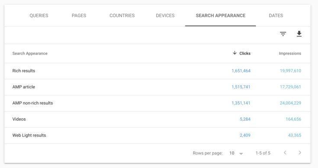Open the AMP article row
Screen dimensions: 318x168
click(x=157, y=87)
